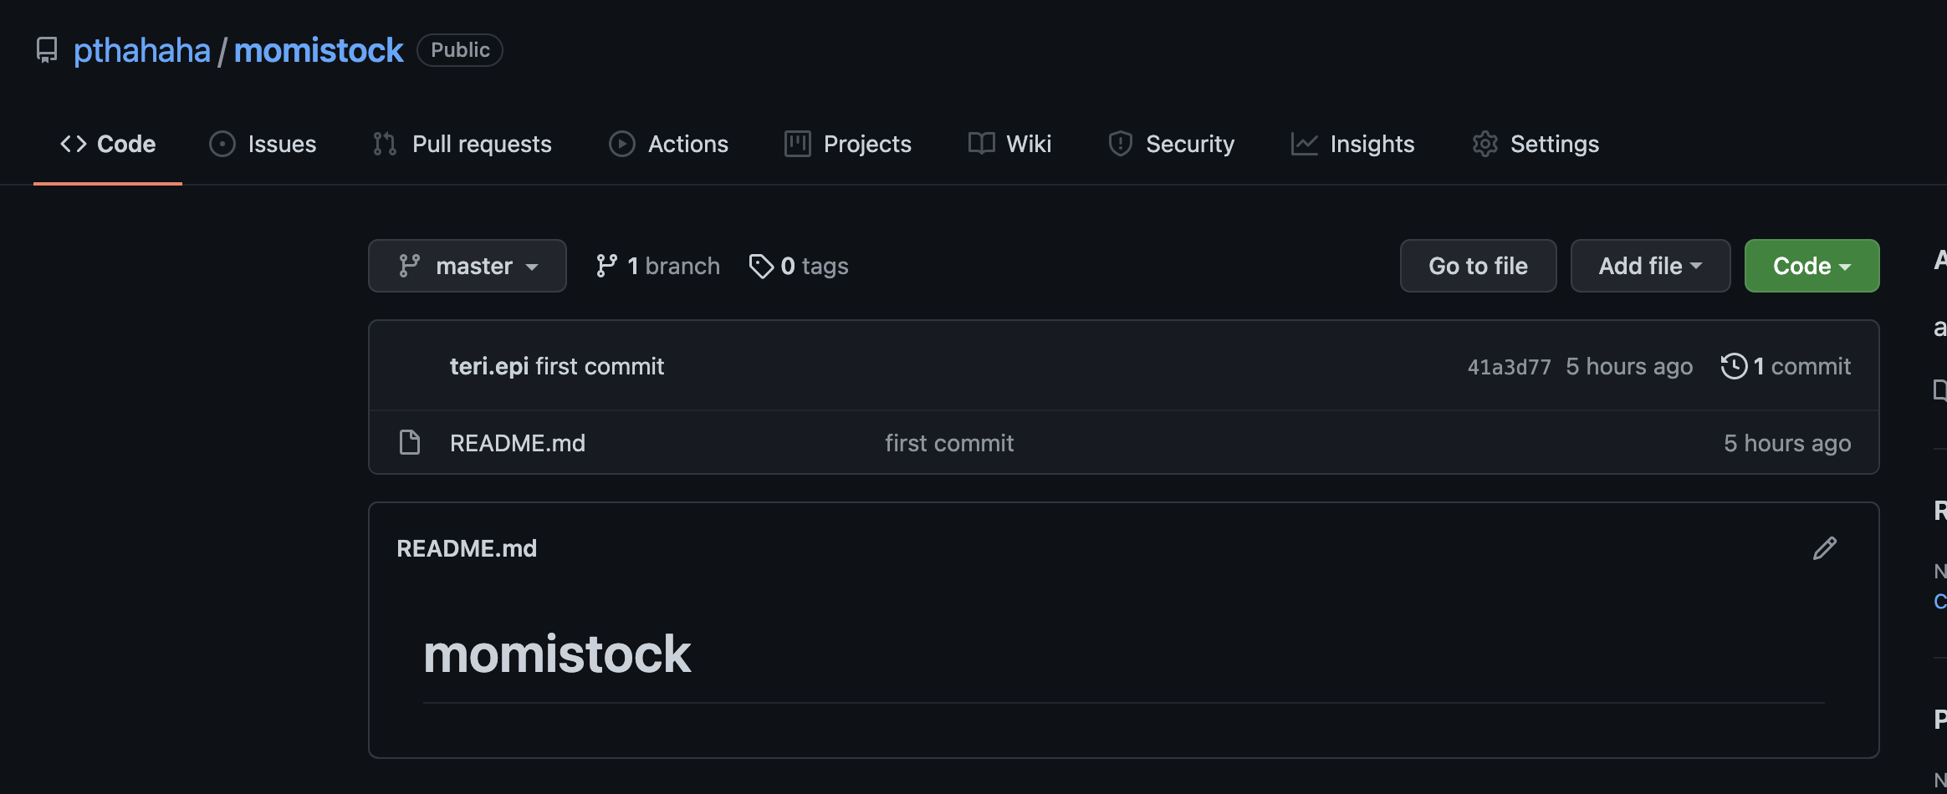Open commit hash 41a3d77
Screen dimensions: 1947x794
[1509, 367]
